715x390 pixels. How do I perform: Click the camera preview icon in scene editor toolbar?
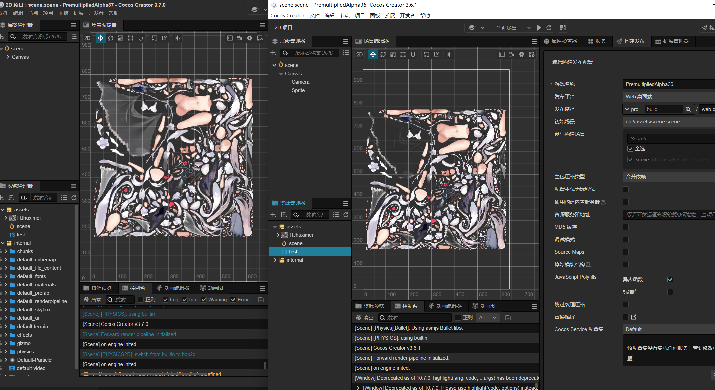pos(511,54)
